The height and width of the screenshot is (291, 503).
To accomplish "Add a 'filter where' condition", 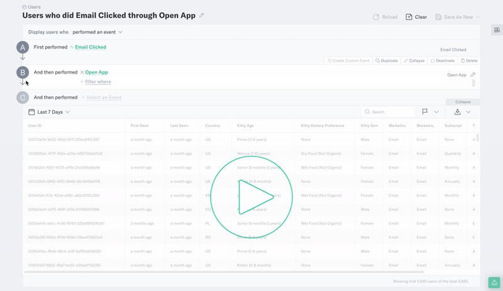I will [x=96, y=82].
